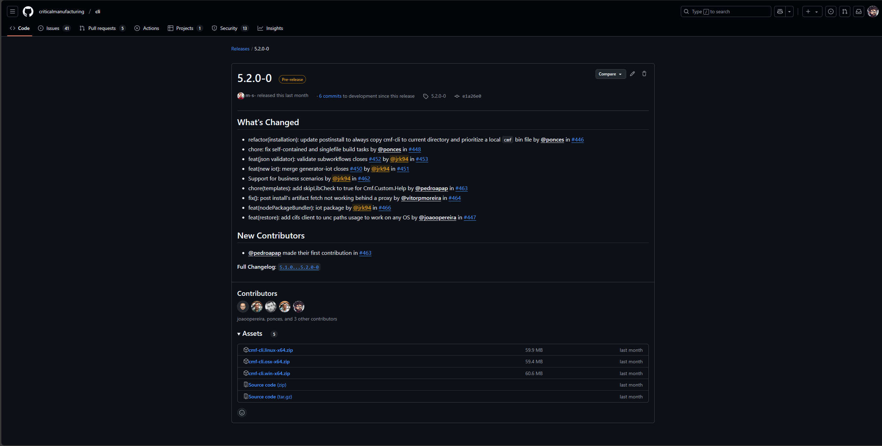Open your pull requests icon near the inbox
Viewport: 882px width, 446px height.
click(x=844, y=11)
